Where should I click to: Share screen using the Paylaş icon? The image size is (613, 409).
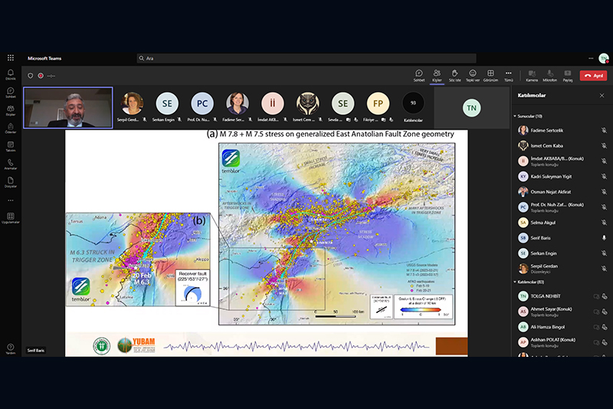pyautogui.click(x=568, y=74)
